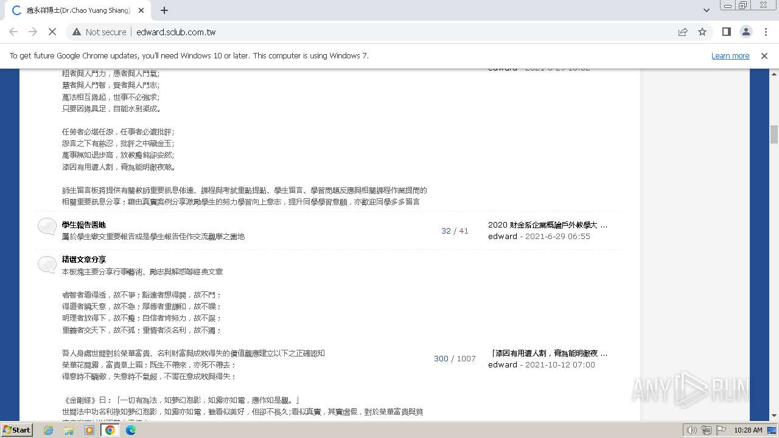Image resolution: width=779 pixels, height=438 pixels.
Task: Bookmark this page with star icon
Action: pyautogui.click(x=702, y=32)
